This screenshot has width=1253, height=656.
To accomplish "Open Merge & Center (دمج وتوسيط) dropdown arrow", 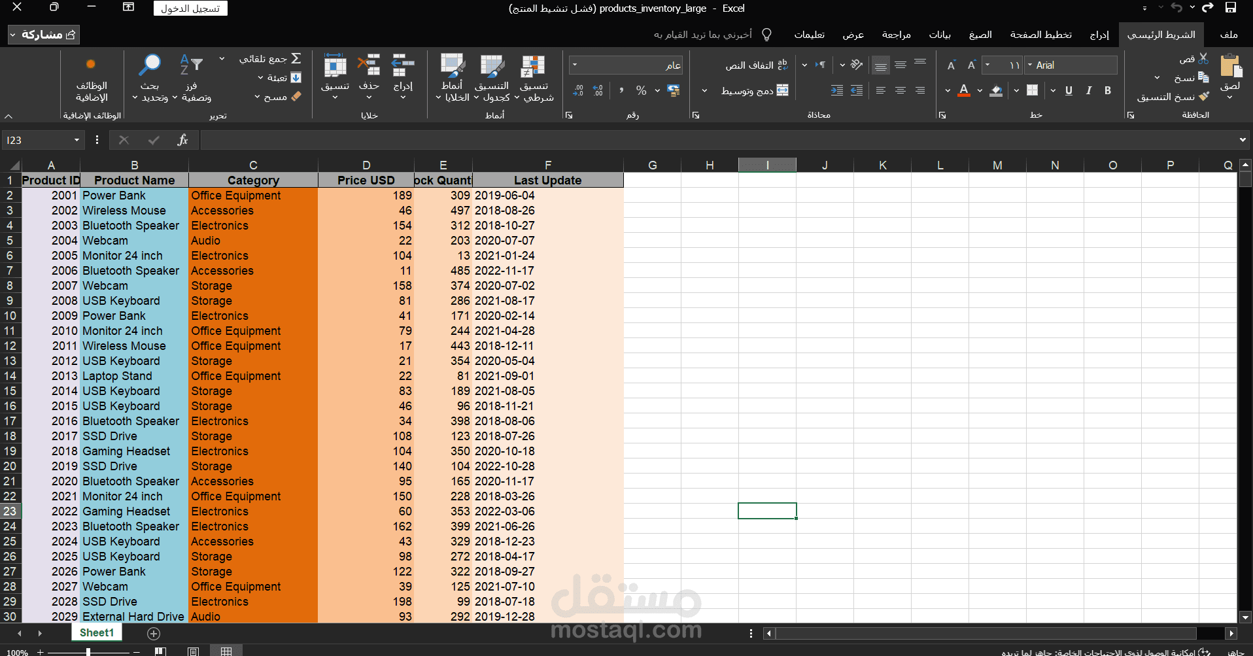I will 704,90.
